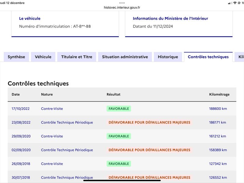Image resolution: width=244 pixels, height=183 pixels.
Task: Tap the three-dots multitasking icon
Action: pyautogui.click(x=122, y=3)
